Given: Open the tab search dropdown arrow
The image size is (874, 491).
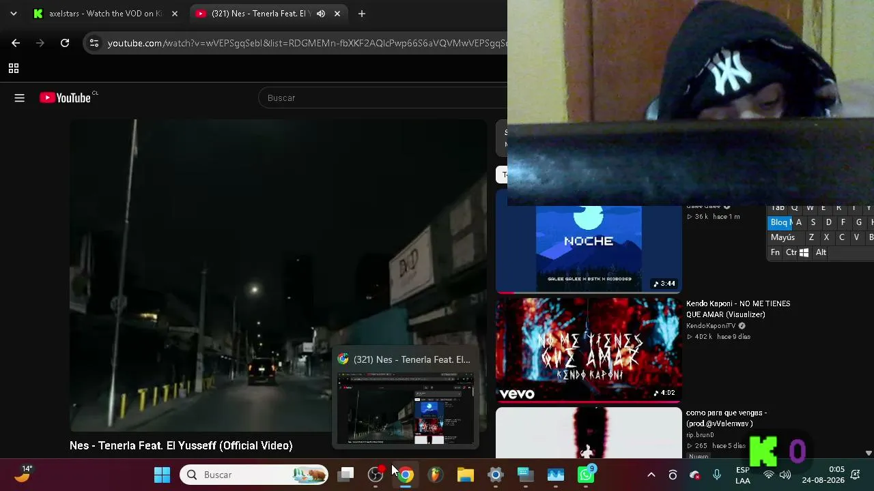Looking at the screenshot, I should (14, 14).
